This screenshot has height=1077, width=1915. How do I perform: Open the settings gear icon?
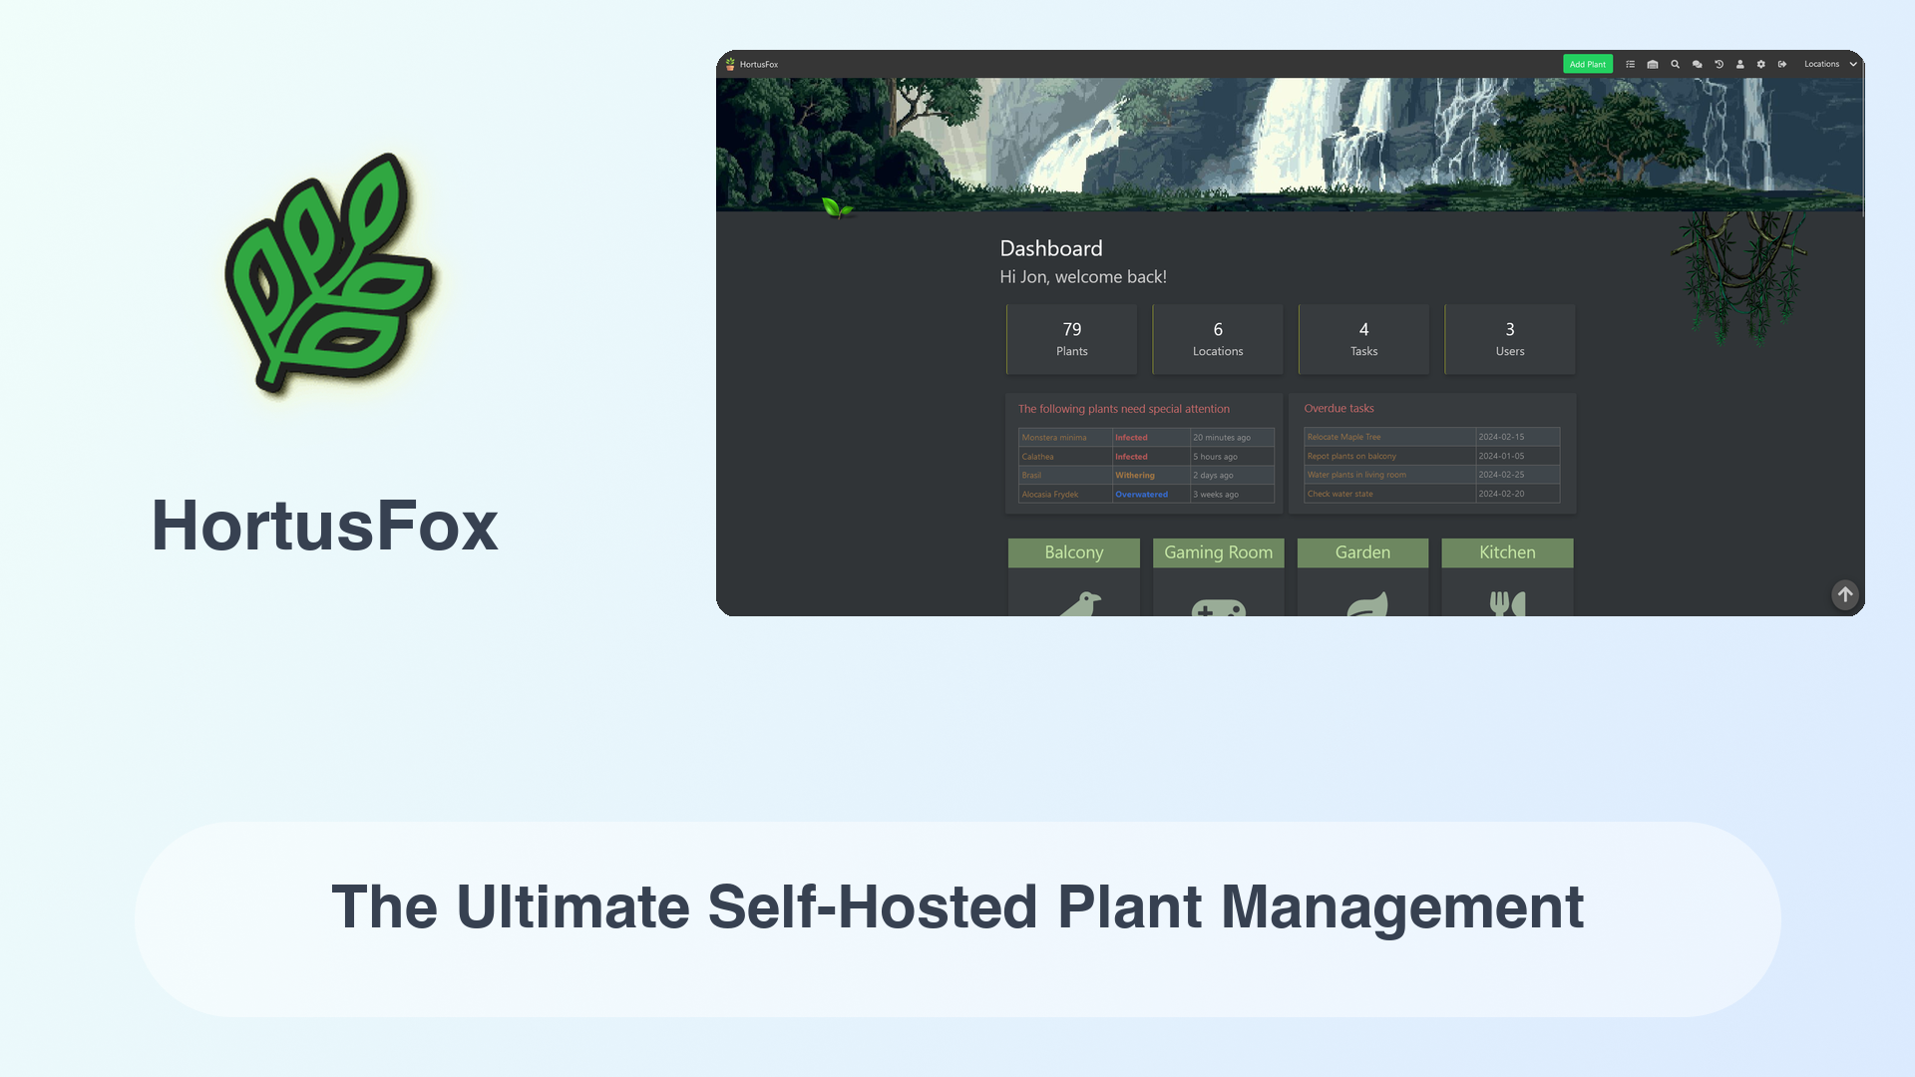1761,63
